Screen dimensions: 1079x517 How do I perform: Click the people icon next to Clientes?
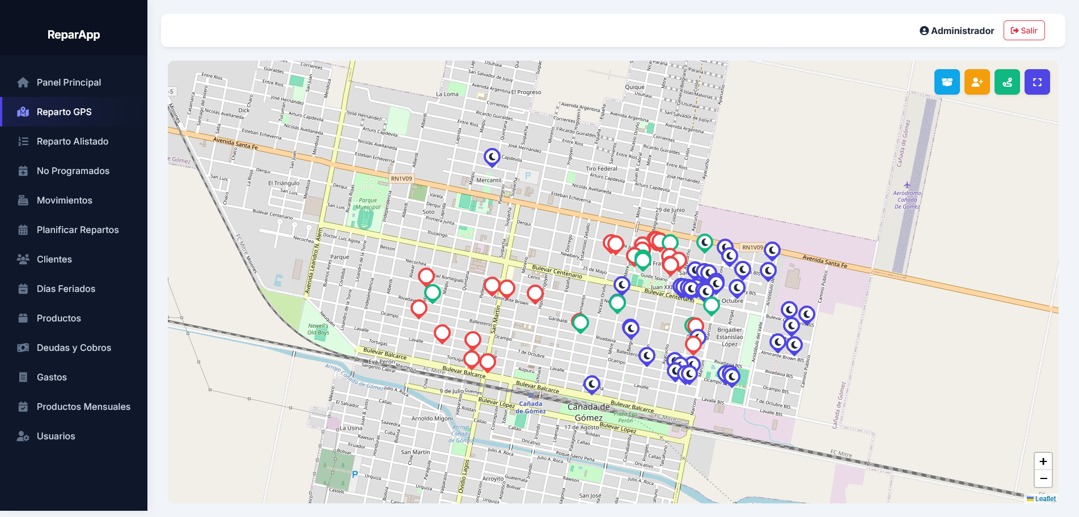pos(23,260)
